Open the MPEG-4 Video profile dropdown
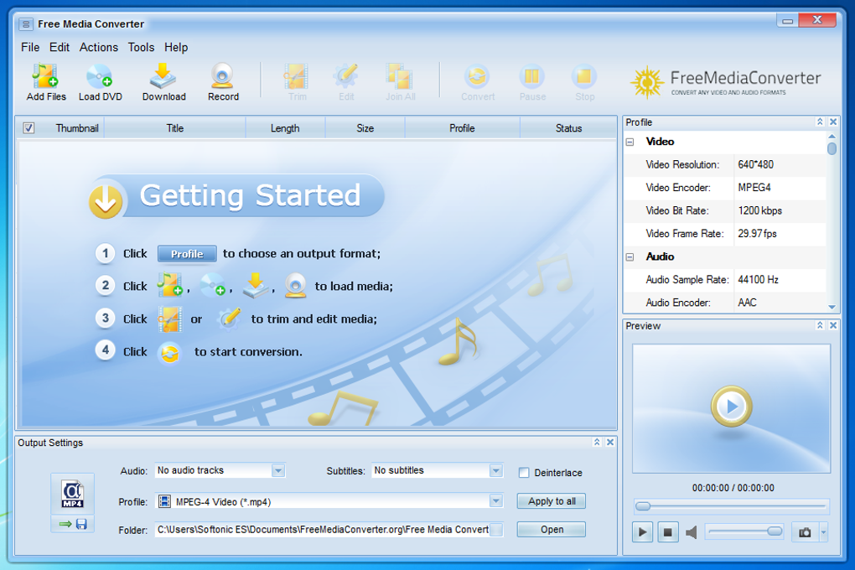 tap(495, 500)
